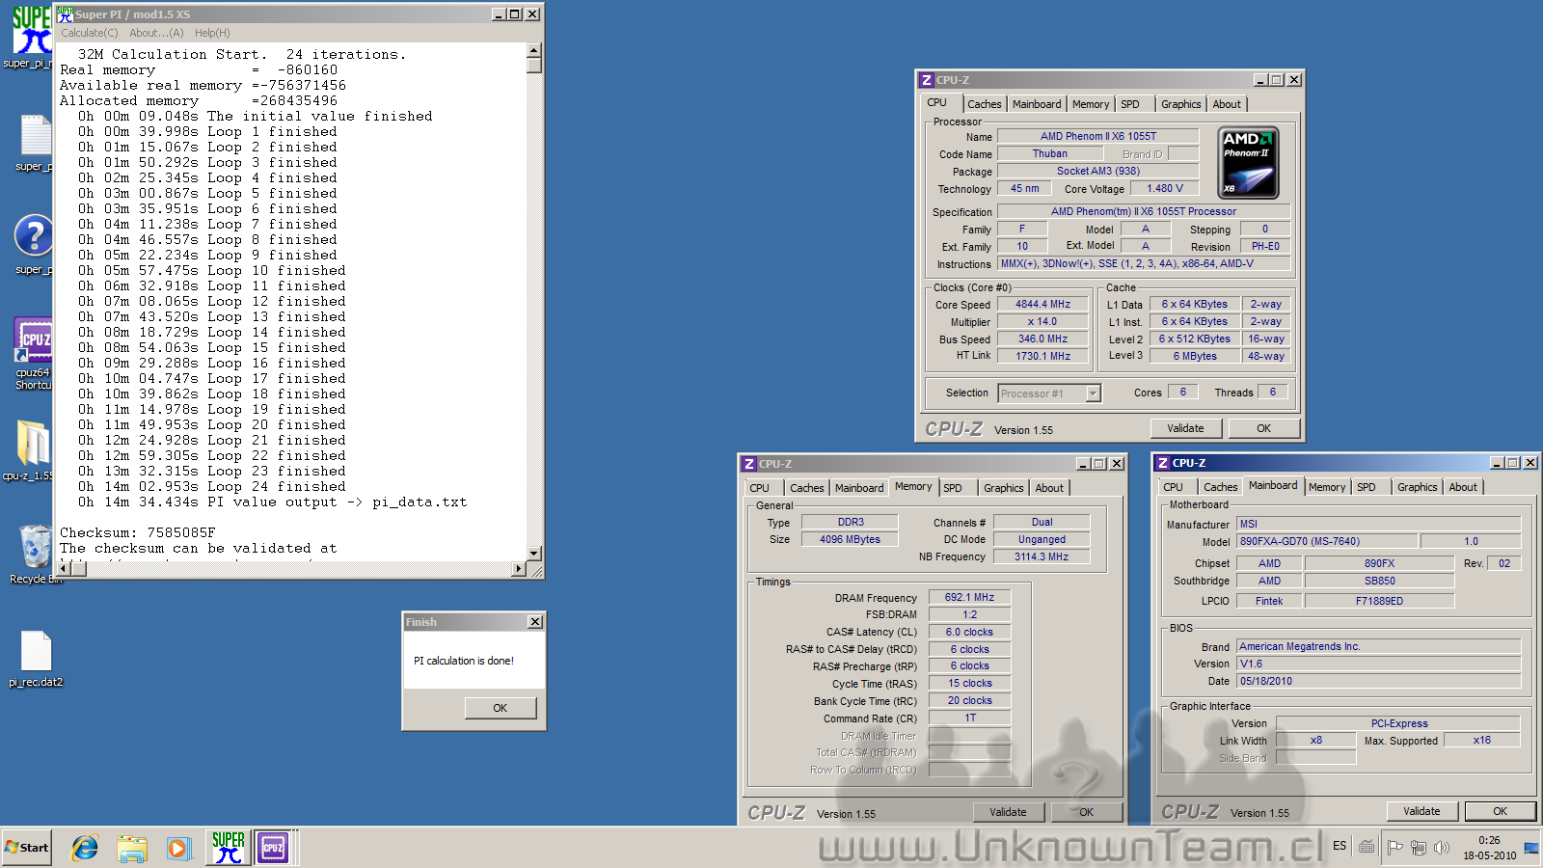Click mainboard model 890FXA-GD70 (MS-7640)
The image size is (1543, 868).
click(x=1327, y=541)
